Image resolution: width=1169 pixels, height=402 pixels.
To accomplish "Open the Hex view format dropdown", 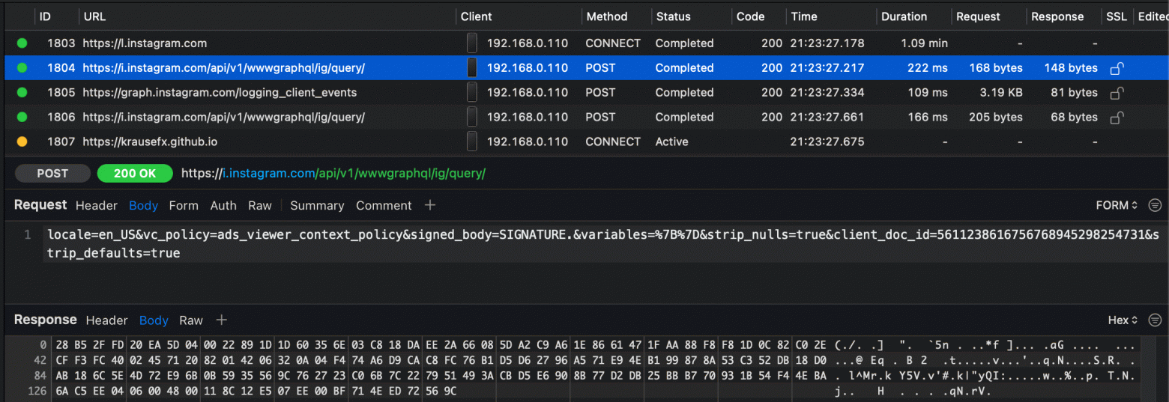I will (1123, 320).
